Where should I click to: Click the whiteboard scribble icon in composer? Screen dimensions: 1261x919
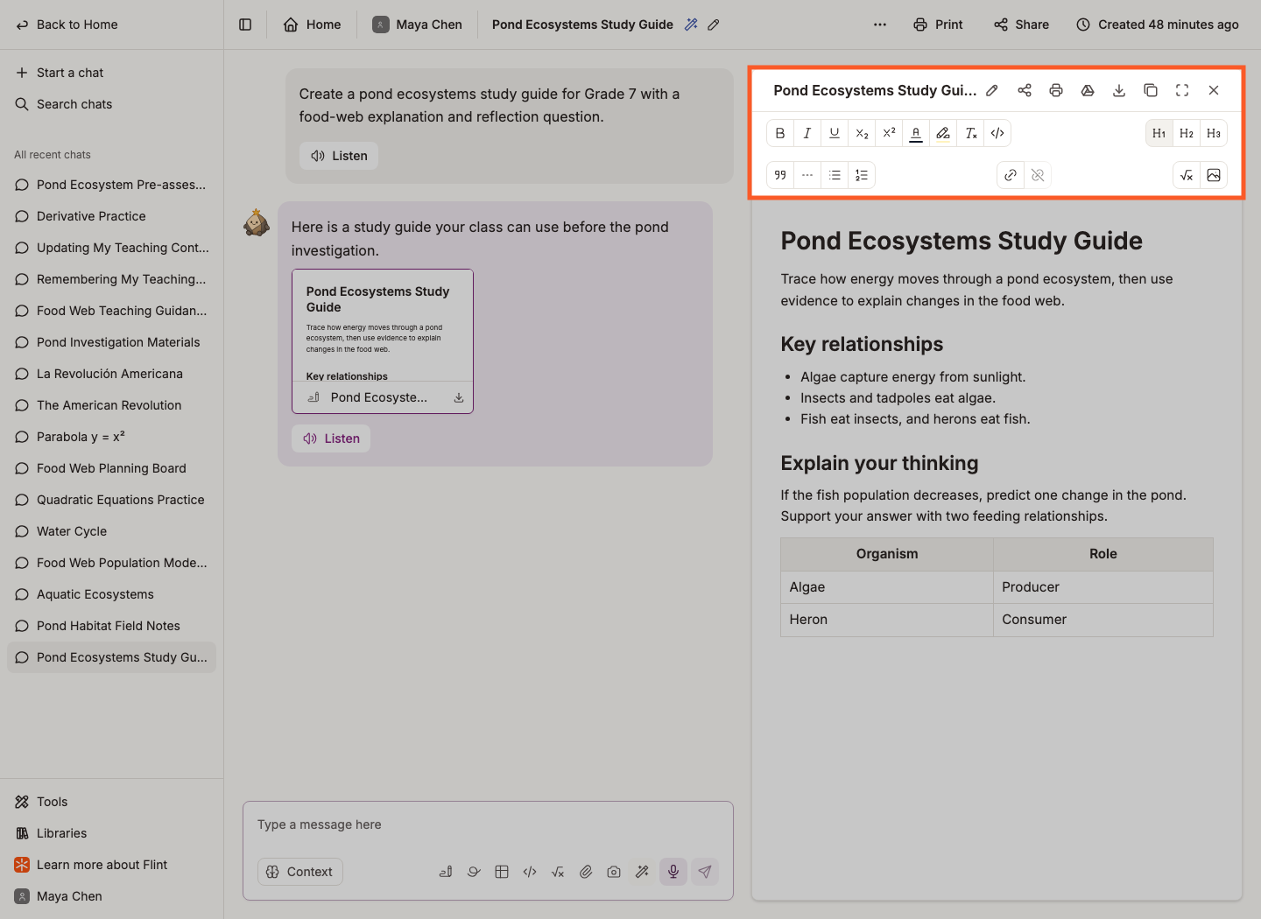(x=474, y=872)
